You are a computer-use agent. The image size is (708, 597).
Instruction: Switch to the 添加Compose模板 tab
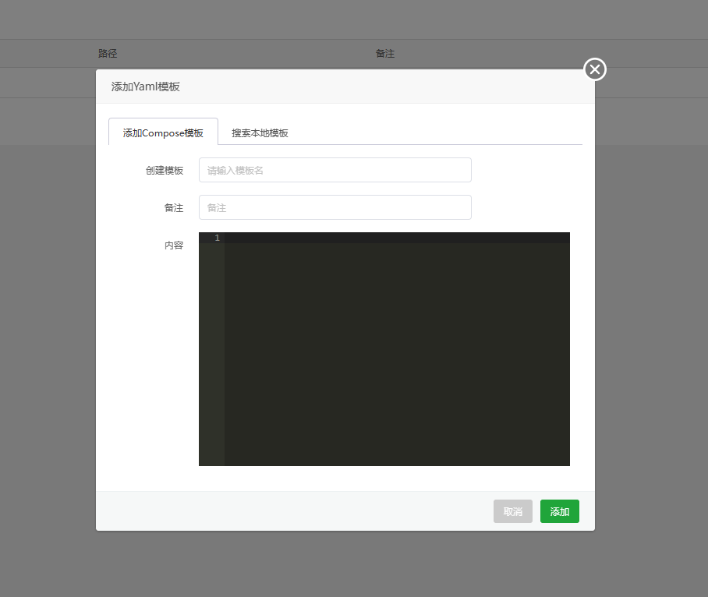[x=163, y=132]
